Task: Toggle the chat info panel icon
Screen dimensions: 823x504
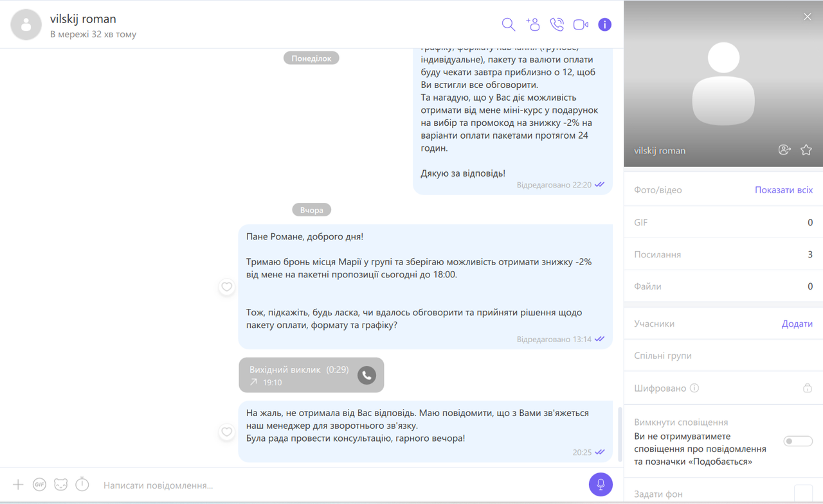Action: pyautogui.click(x=604, y=24)
